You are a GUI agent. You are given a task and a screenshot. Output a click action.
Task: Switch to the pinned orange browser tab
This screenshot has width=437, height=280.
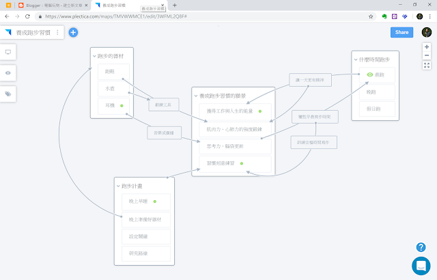tap(9, 5)
